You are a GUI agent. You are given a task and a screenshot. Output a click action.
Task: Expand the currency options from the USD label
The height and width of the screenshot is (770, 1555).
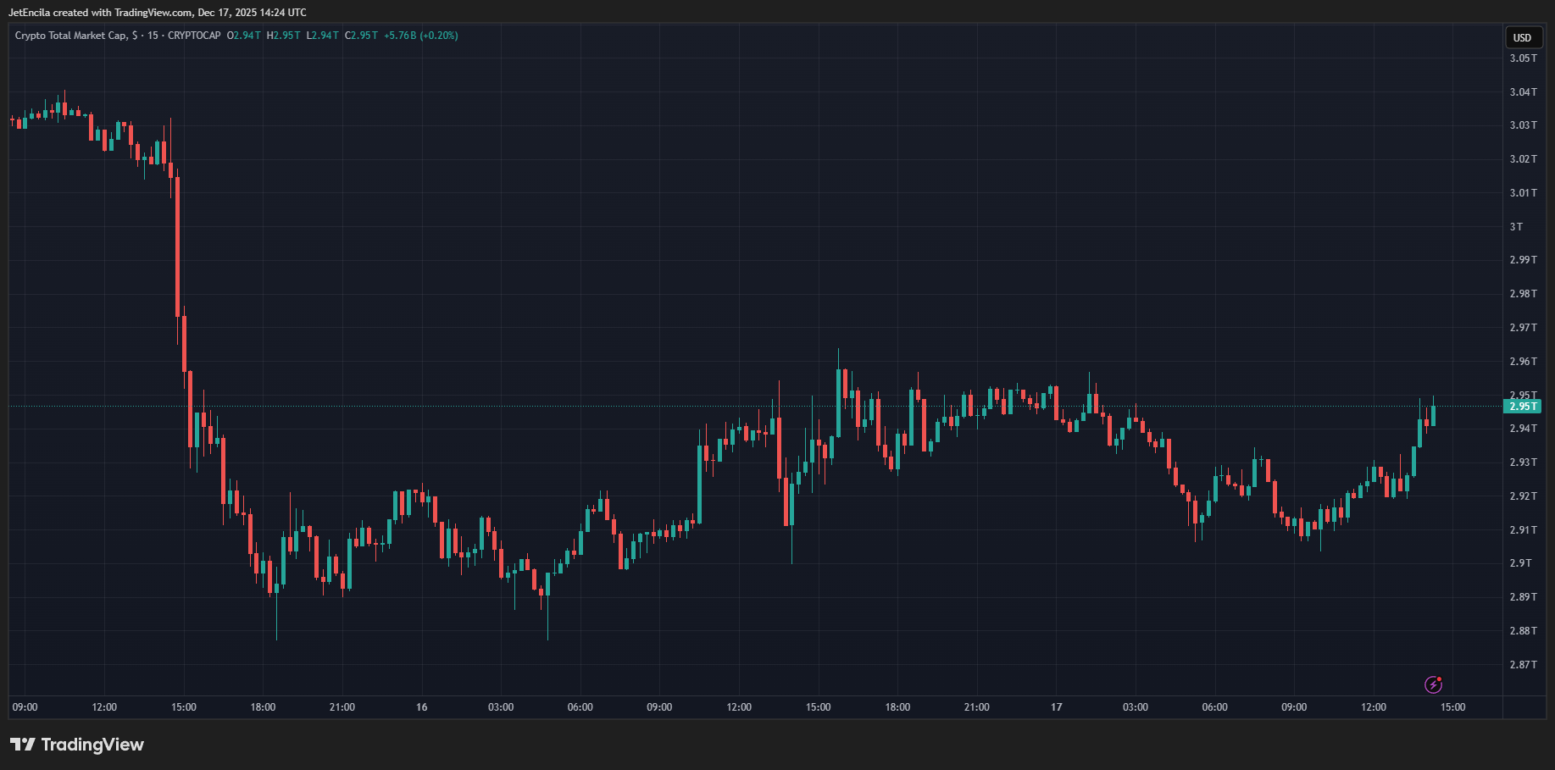[1523, 37]
